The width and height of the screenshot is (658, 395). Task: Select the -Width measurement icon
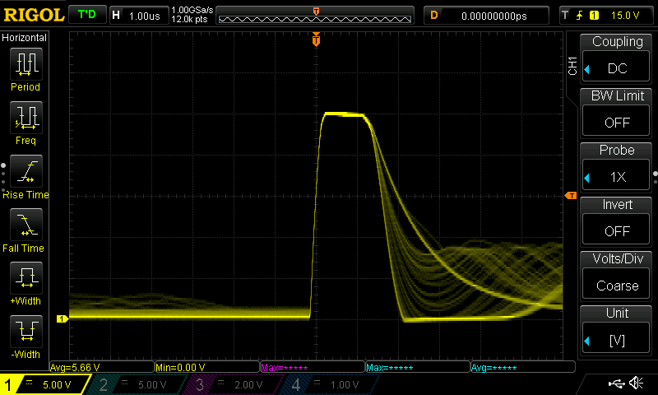[x=25, y=332]
